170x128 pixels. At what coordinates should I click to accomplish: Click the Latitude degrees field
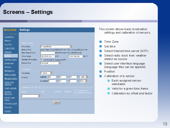point(52,77)
